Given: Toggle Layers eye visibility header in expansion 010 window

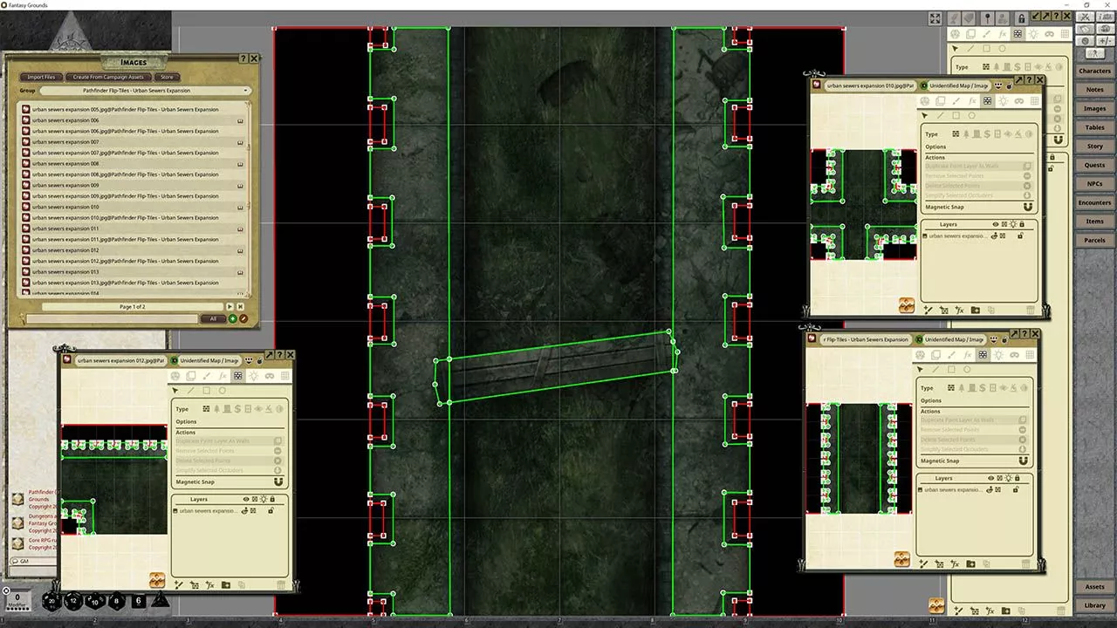Looking at the screenshot, I should coord(995,224).
